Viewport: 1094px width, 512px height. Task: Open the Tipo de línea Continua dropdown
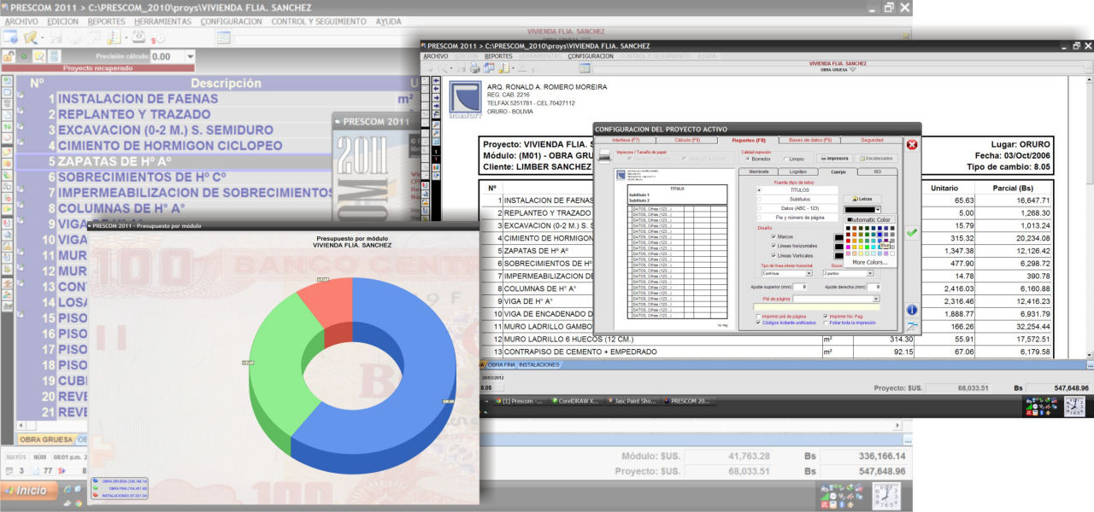pyautogui.click(x=809, y=273)
